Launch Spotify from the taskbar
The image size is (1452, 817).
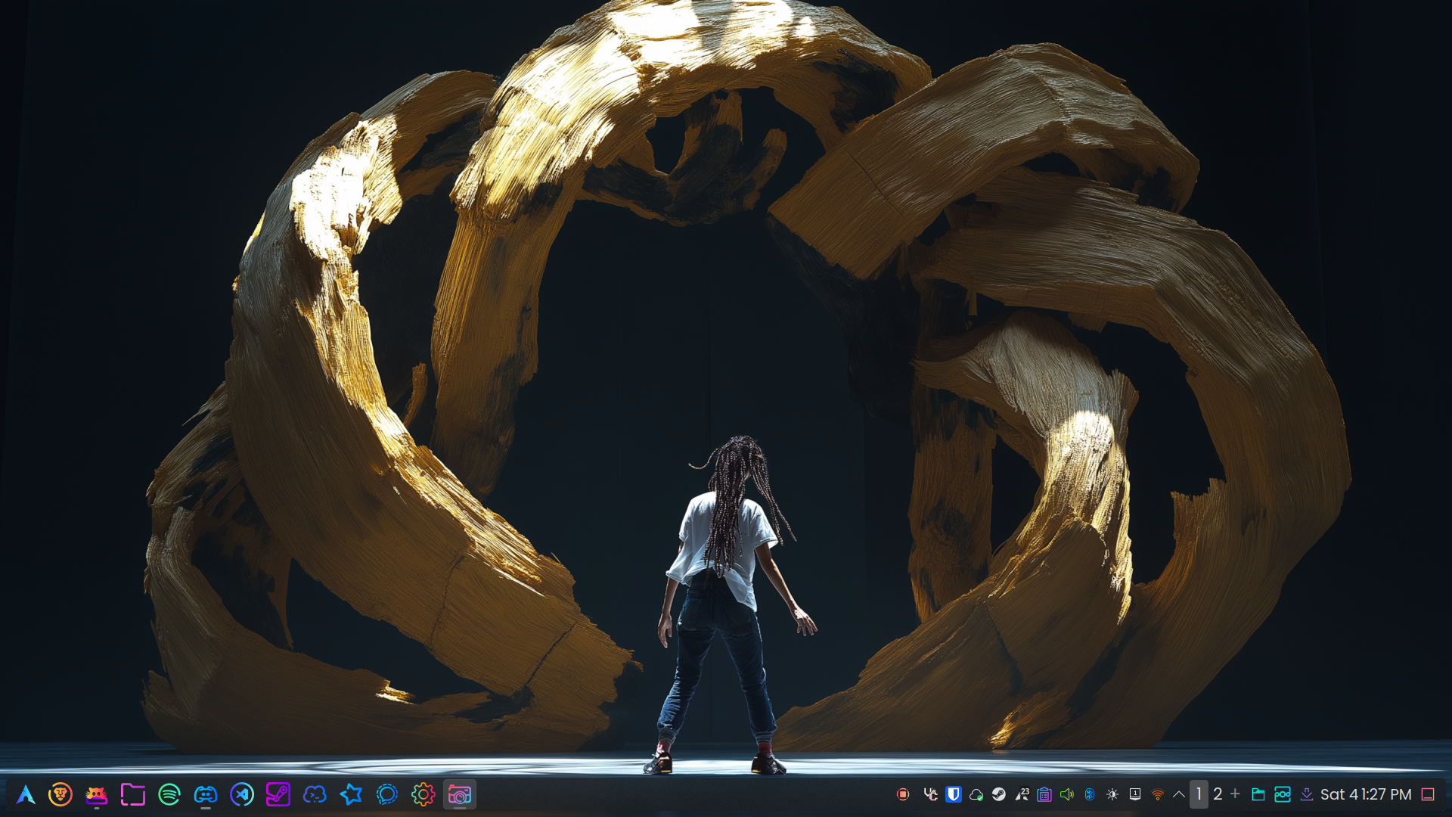[x=169, y=794]
